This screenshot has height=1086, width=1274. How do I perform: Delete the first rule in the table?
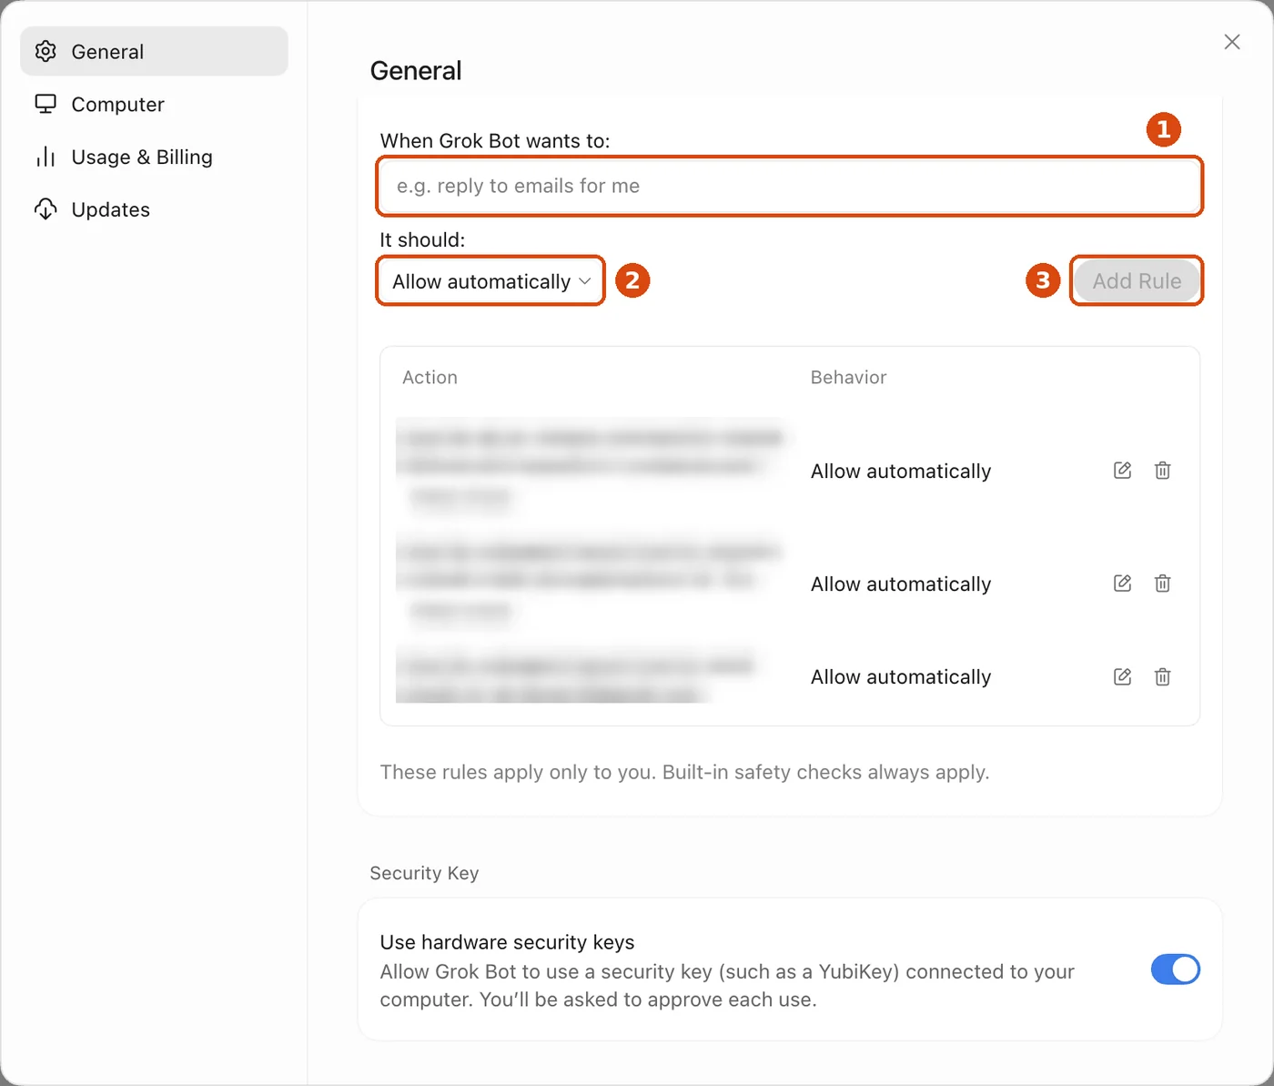point(1162,471)
